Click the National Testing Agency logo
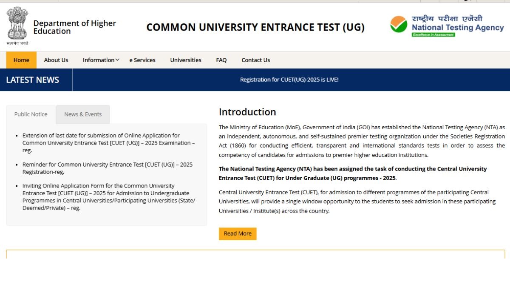 point(447,26)
